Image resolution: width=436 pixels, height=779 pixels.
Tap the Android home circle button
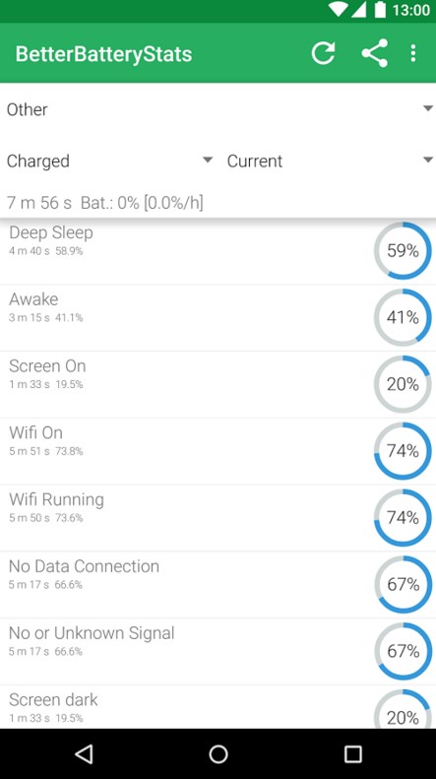pyautogui.click(x=218, y=753)
